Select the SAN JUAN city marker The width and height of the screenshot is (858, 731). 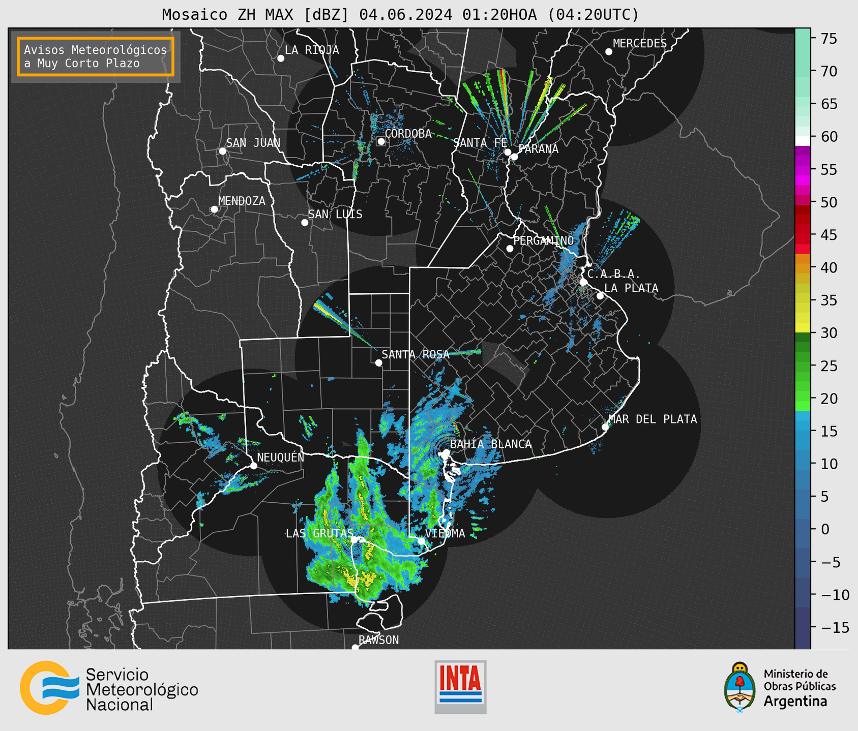pyautogui.click(x=223, y=151)
